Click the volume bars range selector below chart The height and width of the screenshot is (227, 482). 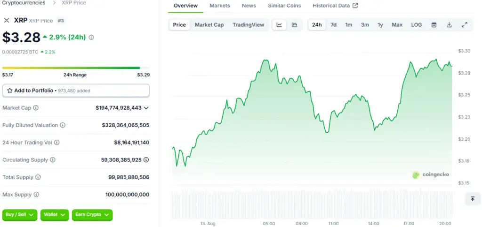312,204
